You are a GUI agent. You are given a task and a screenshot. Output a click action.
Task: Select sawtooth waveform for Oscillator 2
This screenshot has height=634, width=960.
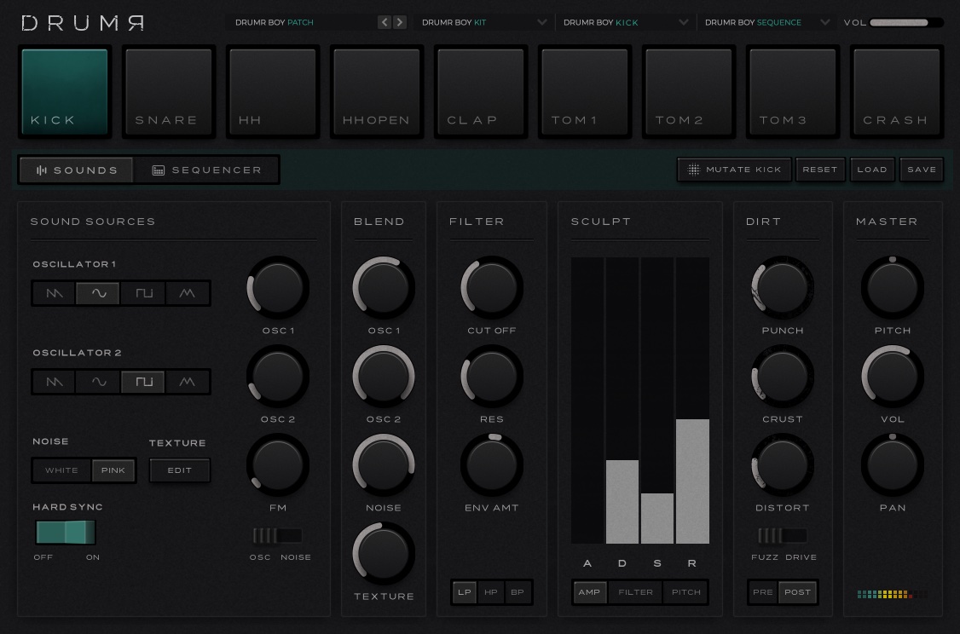[x=55, y=382]
